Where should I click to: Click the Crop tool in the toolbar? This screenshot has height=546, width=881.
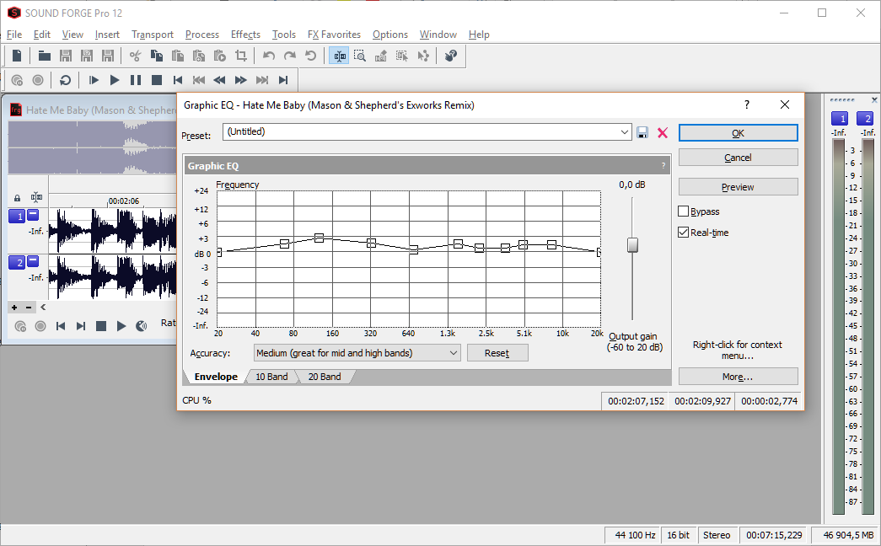coord(241,56)
